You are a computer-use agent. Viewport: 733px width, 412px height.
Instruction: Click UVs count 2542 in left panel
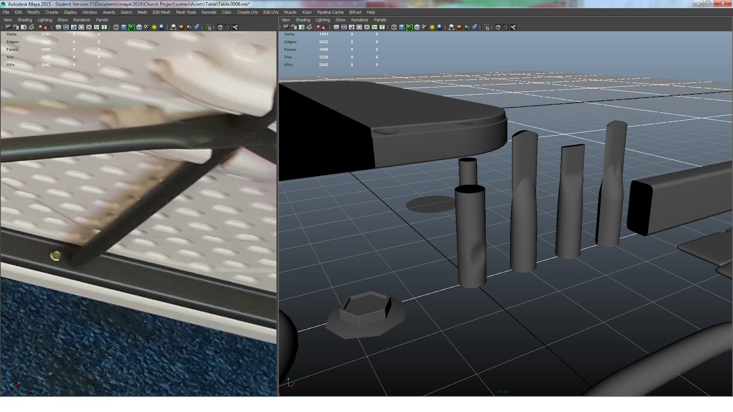point(46,65)
